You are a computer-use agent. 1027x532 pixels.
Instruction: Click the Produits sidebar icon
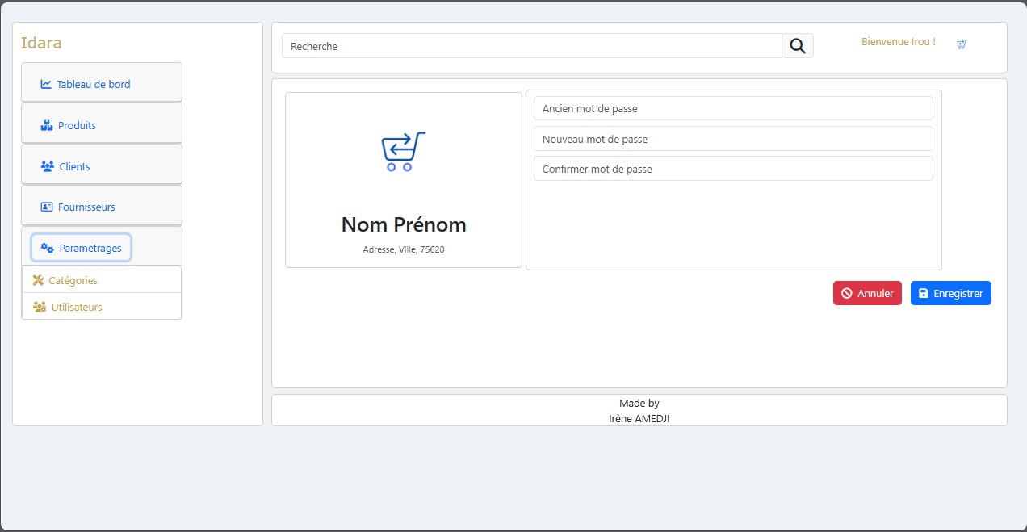point(45,124)
